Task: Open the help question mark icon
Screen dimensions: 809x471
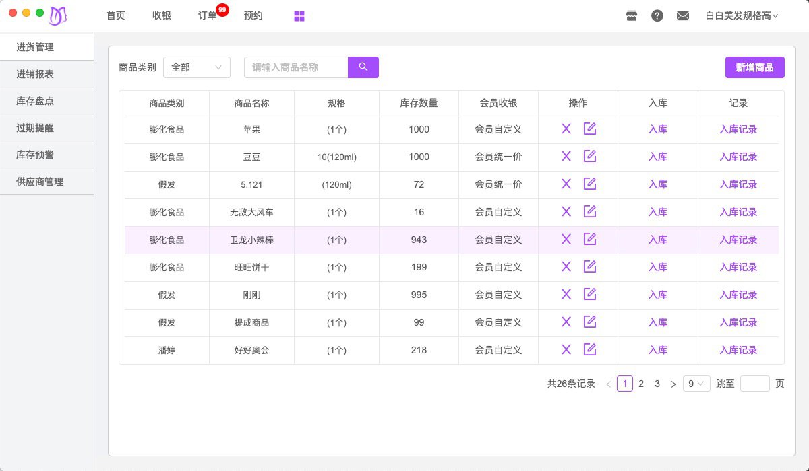Action: coord(657,16)
